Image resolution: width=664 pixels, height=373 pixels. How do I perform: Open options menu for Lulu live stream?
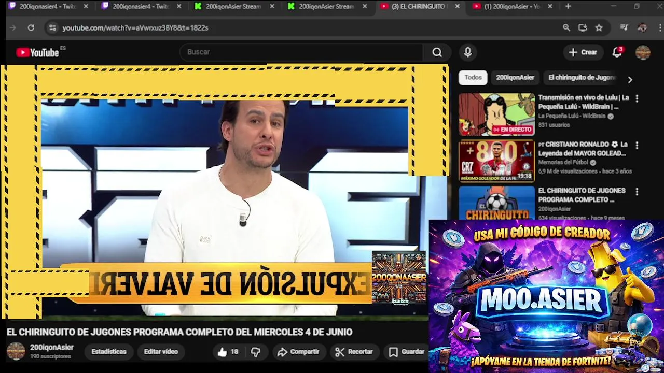pos(637,98)
